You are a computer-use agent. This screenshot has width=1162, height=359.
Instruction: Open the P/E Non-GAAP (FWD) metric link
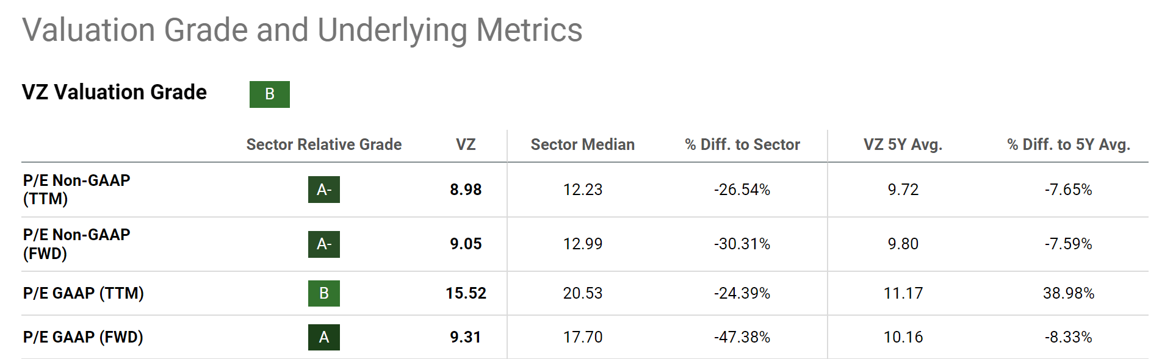pos(76,244)
